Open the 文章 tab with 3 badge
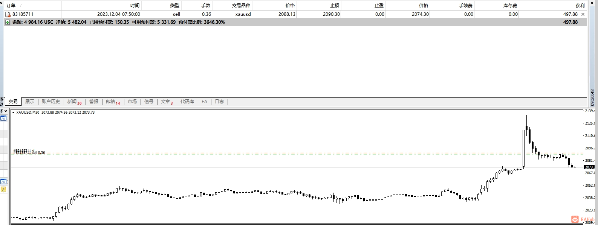 pos(167,102)
